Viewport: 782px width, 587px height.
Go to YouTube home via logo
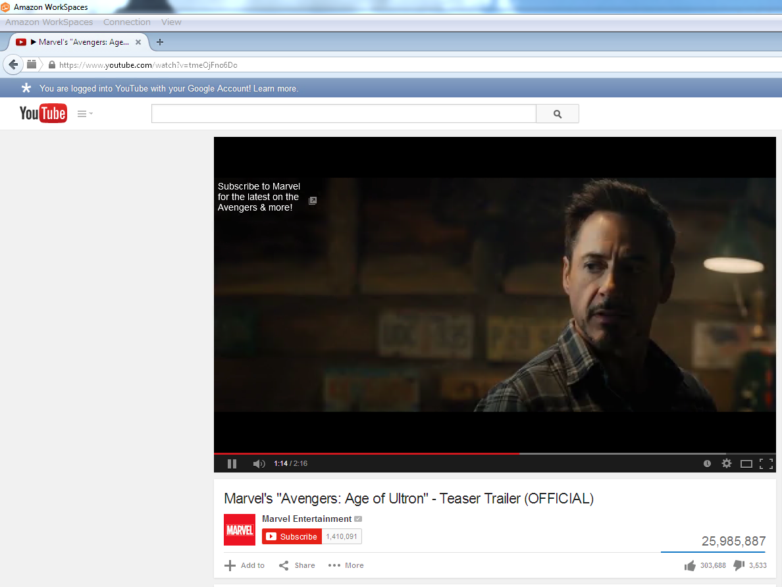tap(43, 113)
